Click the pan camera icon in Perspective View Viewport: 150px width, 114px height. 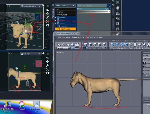pos(48,14)
